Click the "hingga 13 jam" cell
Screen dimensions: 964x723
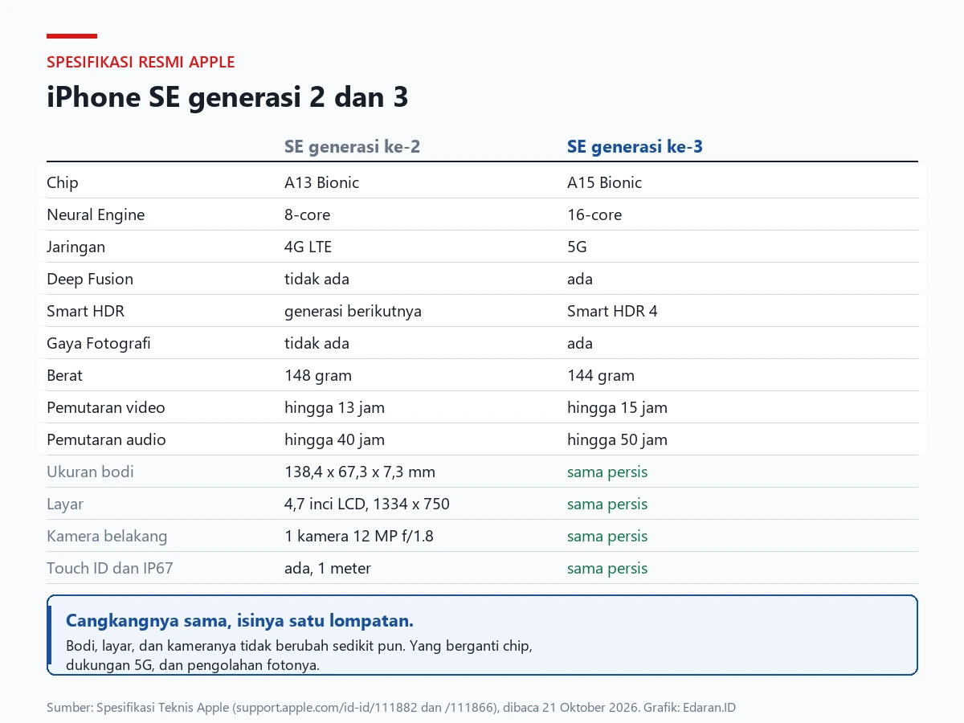[334, 407]
